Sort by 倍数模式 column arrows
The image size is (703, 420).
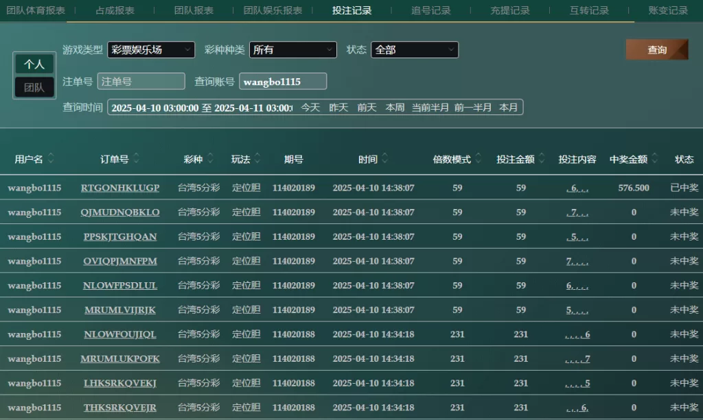click(479, 159)
